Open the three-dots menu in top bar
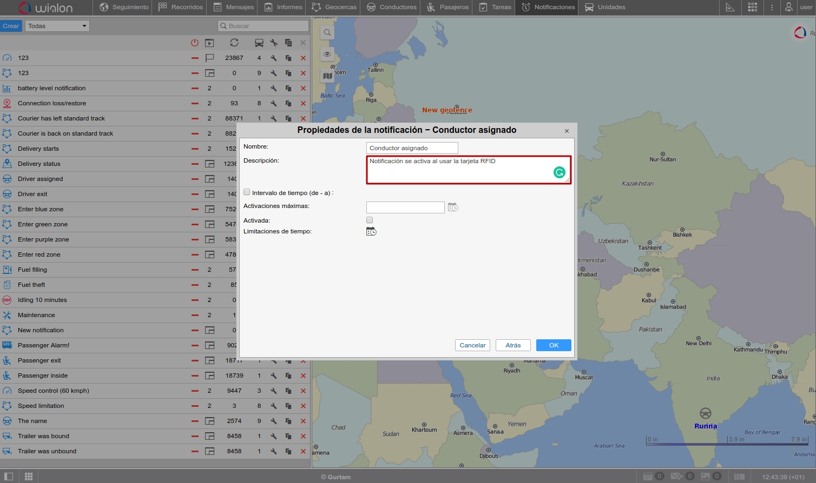 [772, 7]
